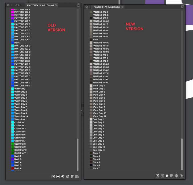Select PANTONE 417 C in the right panel
Screen dimensions: 193x185
coord(101,12)
